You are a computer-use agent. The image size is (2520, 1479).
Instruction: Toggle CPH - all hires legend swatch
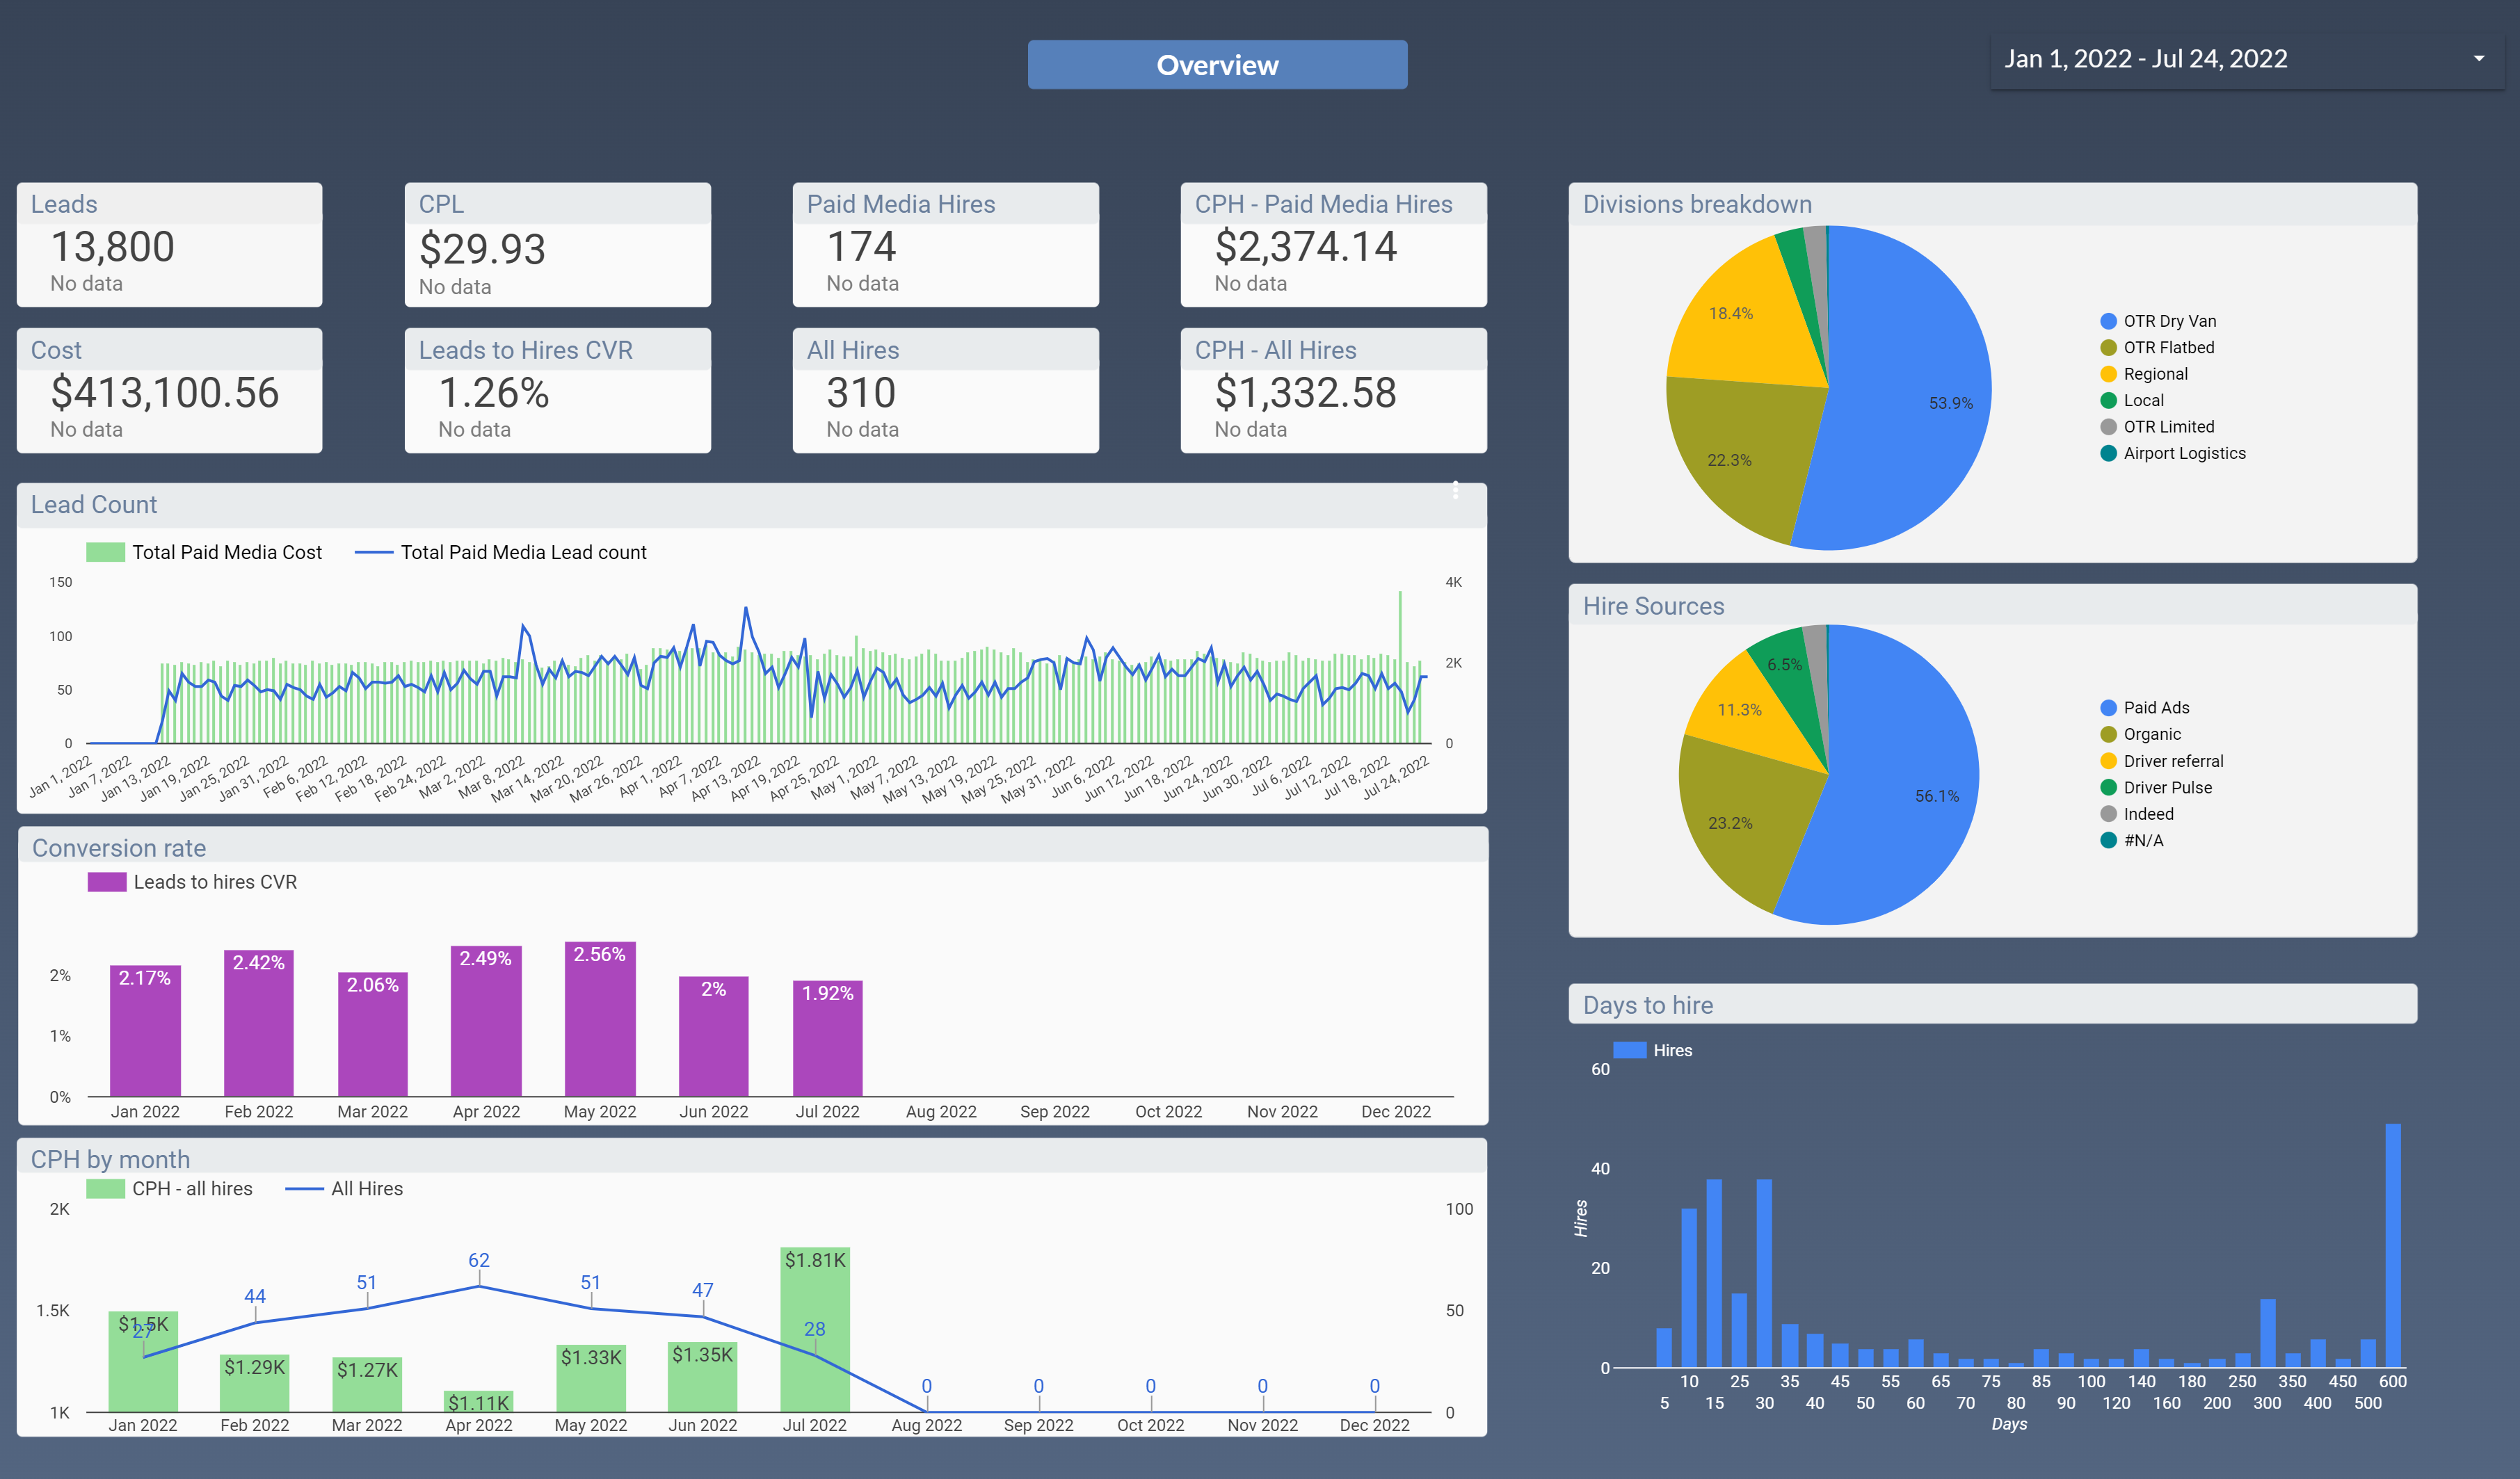tap(105, 1188)
